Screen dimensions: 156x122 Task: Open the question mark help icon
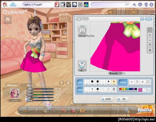[x=142, y=19]
